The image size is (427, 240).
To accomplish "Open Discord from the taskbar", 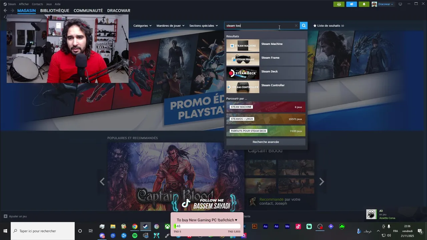I will 102,236.
